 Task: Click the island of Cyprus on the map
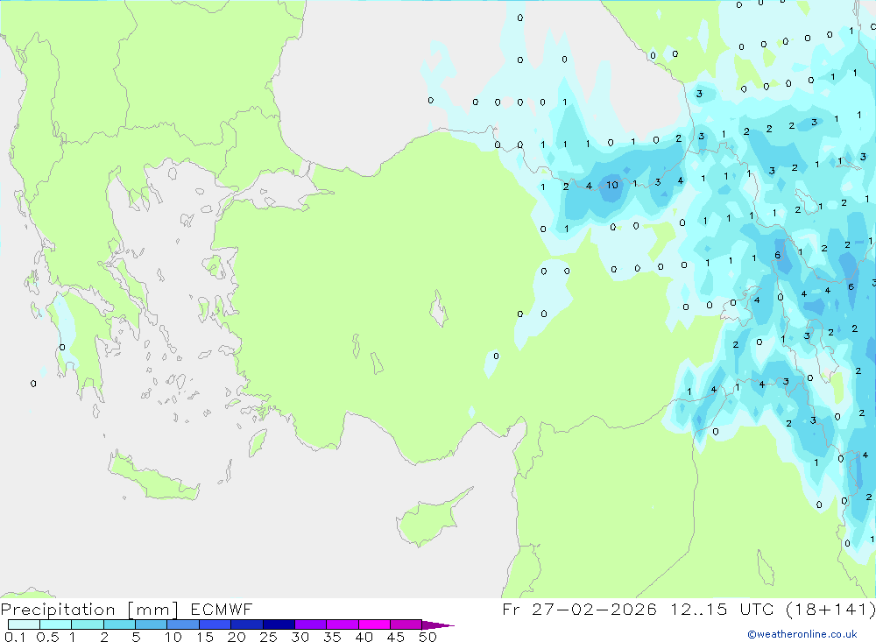tap(430, 519)
